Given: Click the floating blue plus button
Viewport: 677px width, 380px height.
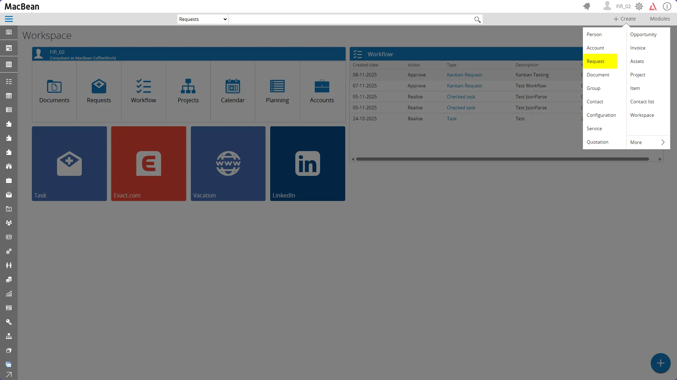Looking at the screenshot, I should pyautogui.click(x=660, y=363).
